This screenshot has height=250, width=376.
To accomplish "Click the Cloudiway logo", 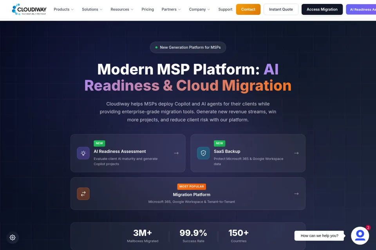I will click(29, 9).
